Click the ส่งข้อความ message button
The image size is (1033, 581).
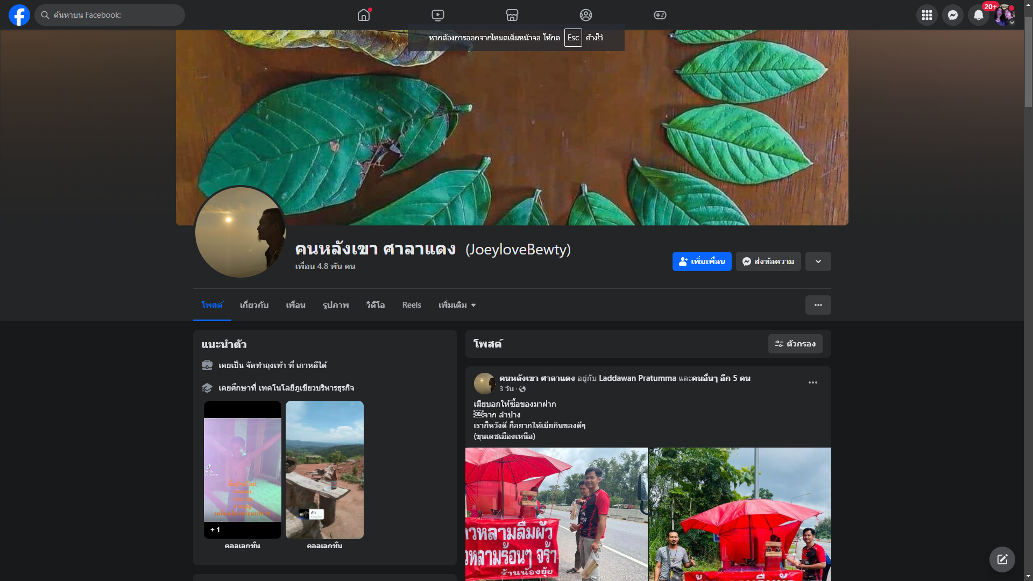[768, 261]
